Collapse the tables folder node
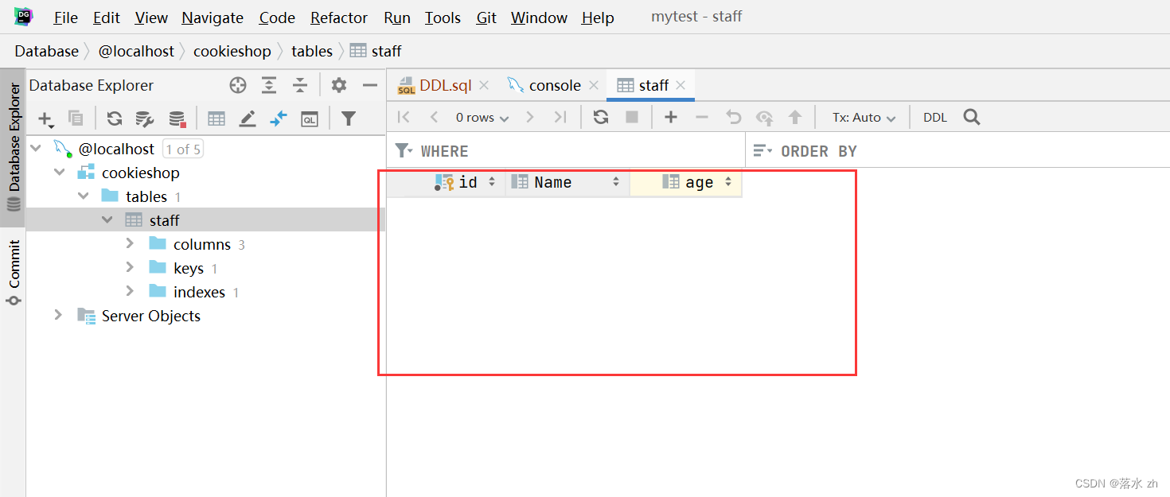1170x497 pixels. 84,196
